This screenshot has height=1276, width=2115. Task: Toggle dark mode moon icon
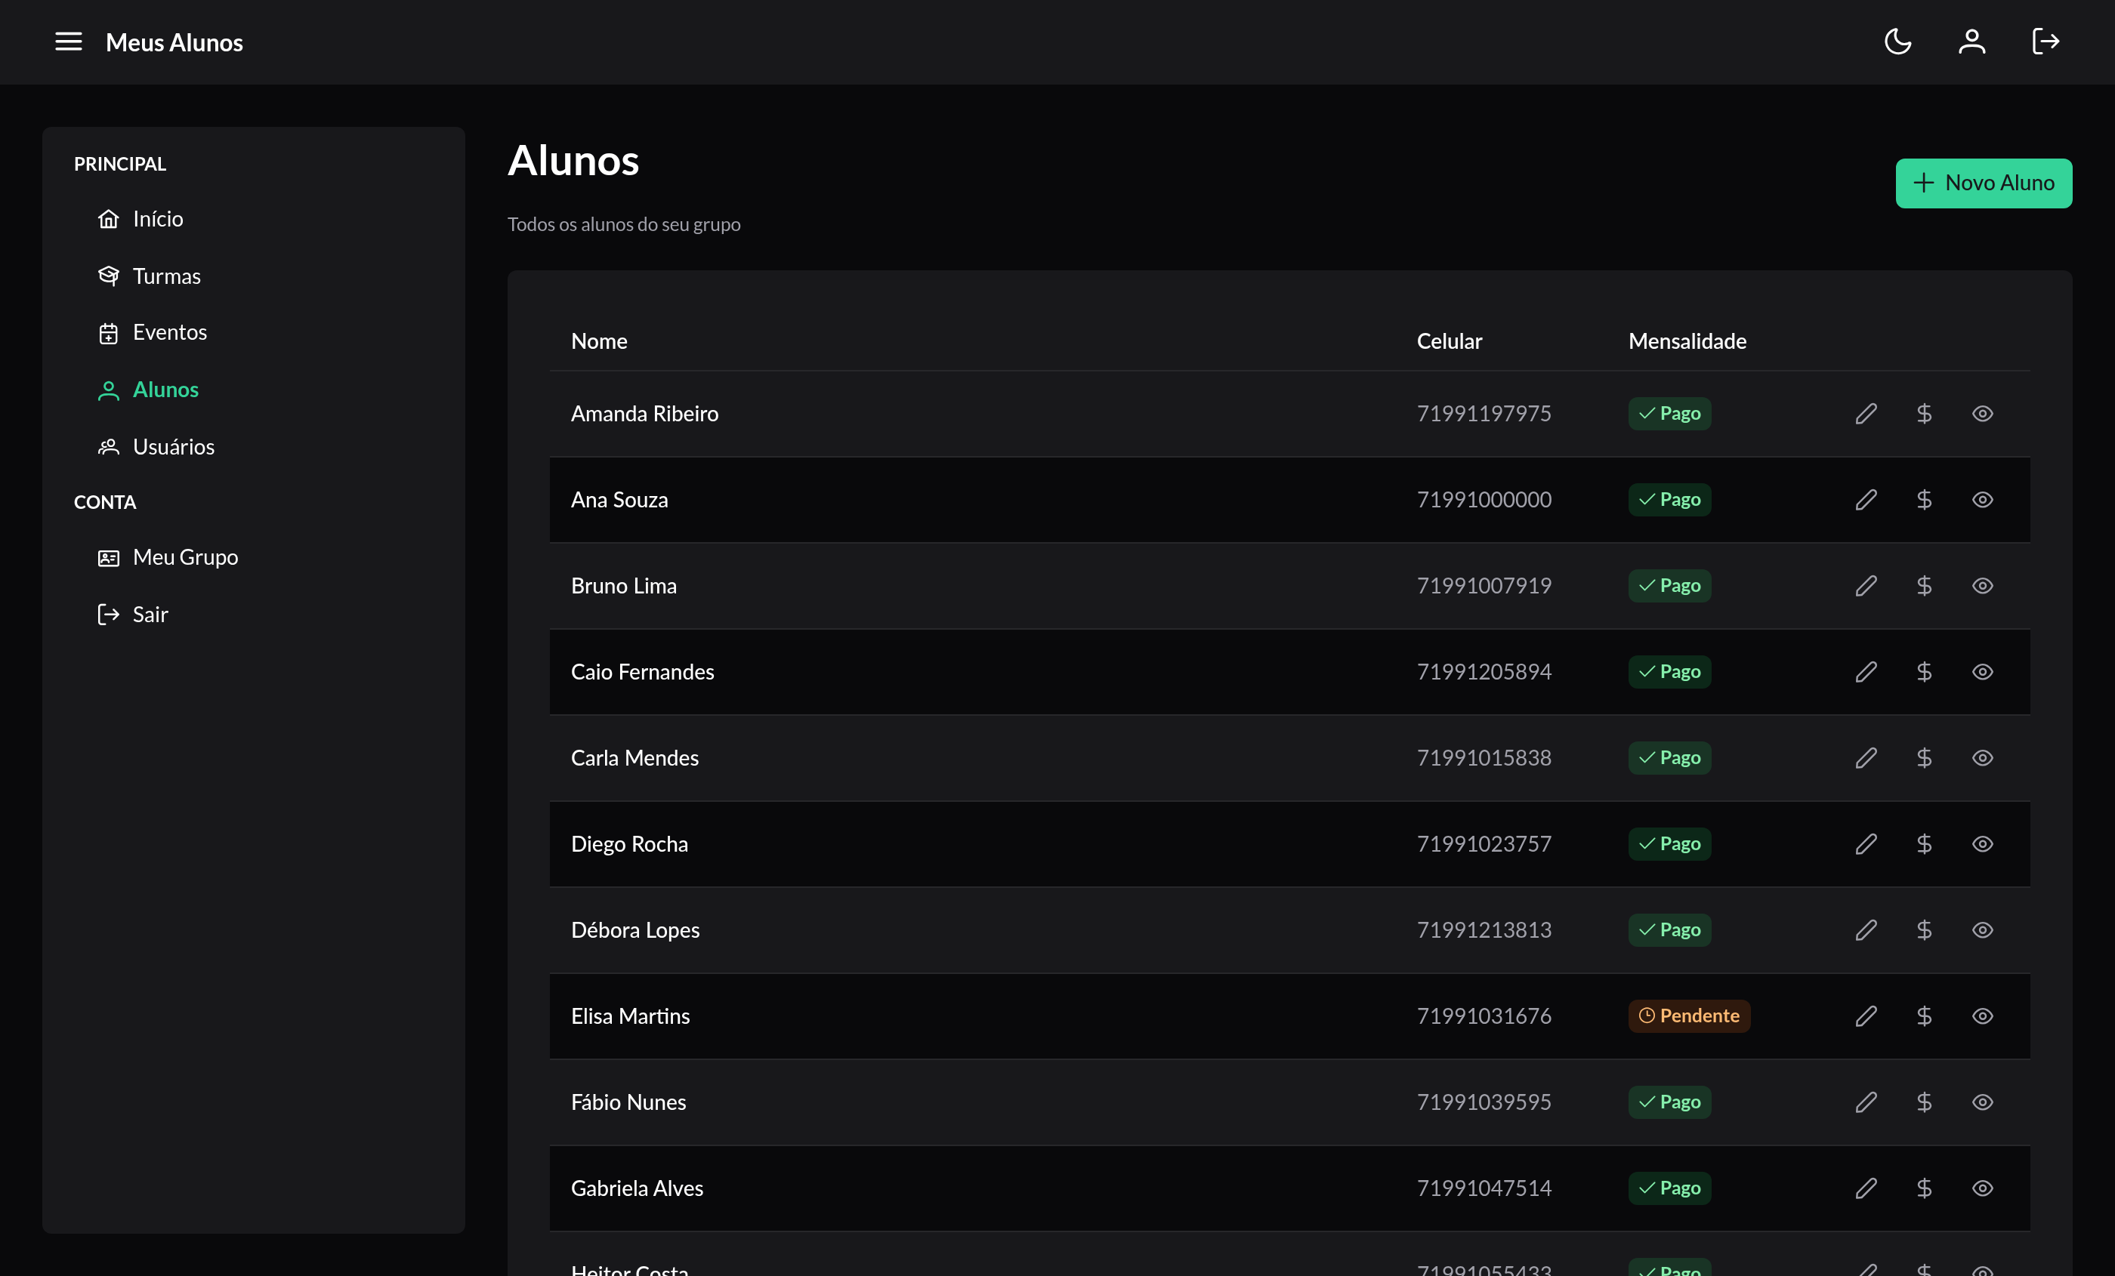(x=1897, y=42)
